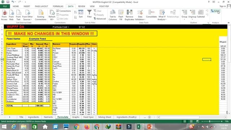Open Google Chrome from taskbar
Screen dimensions: 231x130
[77, 127]
